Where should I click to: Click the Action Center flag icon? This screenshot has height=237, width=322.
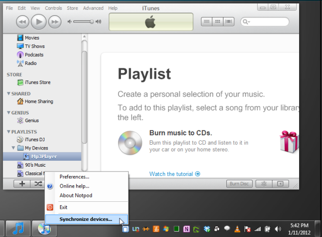247,229
